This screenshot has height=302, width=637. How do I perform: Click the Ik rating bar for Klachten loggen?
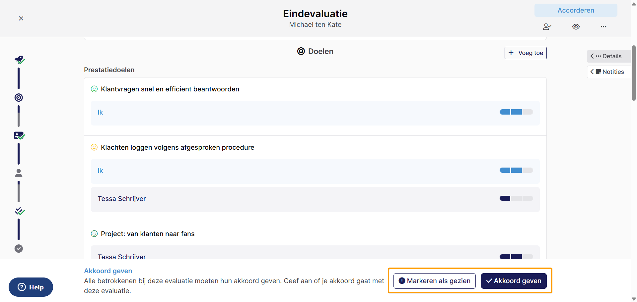coord(516,170)
